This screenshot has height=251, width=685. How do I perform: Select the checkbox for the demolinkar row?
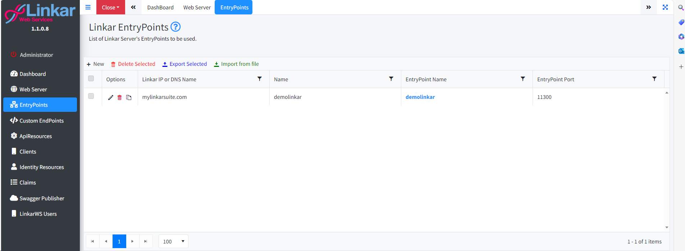(91, 96)
